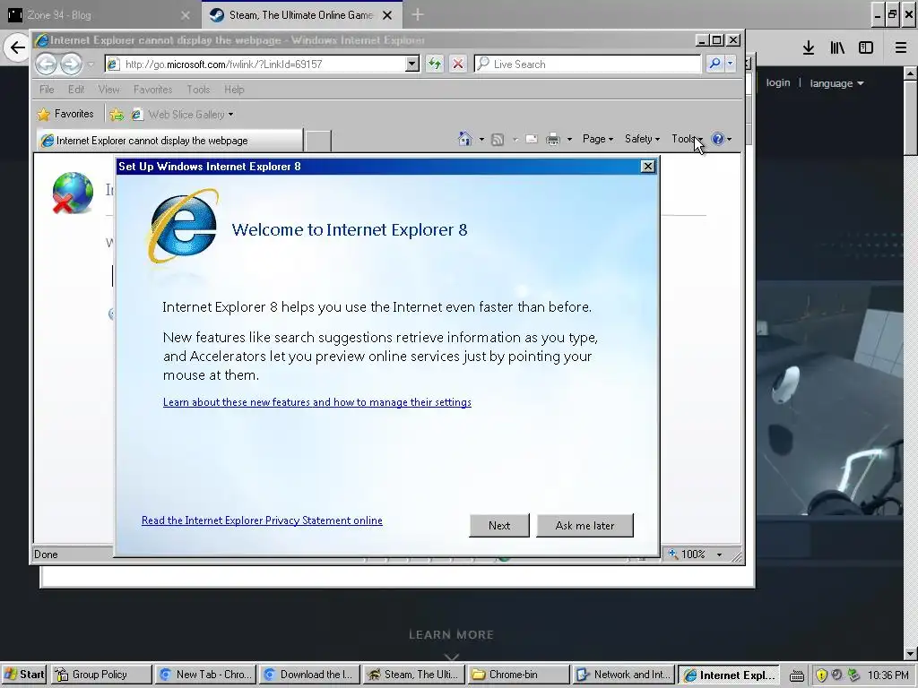Expand the Web Slice Gallery dropdown

click(x=230, y=115)
